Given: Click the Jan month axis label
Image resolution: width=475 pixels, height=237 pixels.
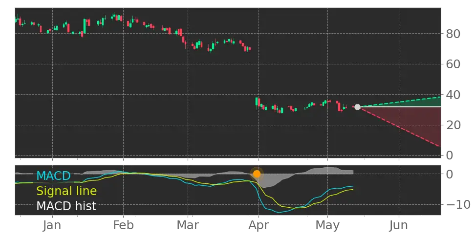Looking at the screenshot, I should (52, 225).
